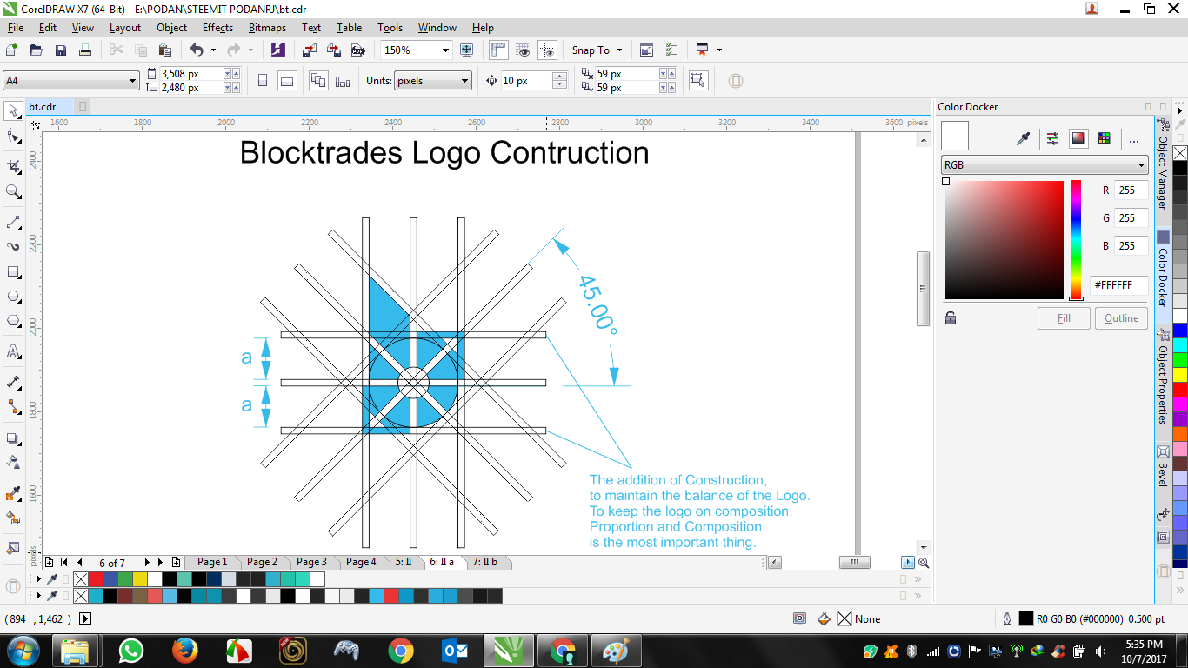Switch to Page 3 tab

[x=311, y=562]
